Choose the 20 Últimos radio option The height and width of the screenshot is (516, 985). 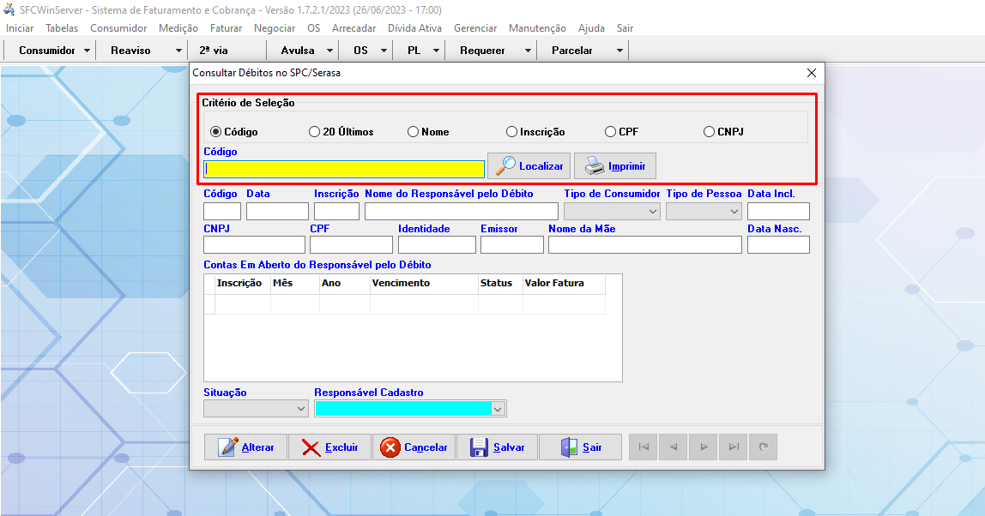point(314,132)
